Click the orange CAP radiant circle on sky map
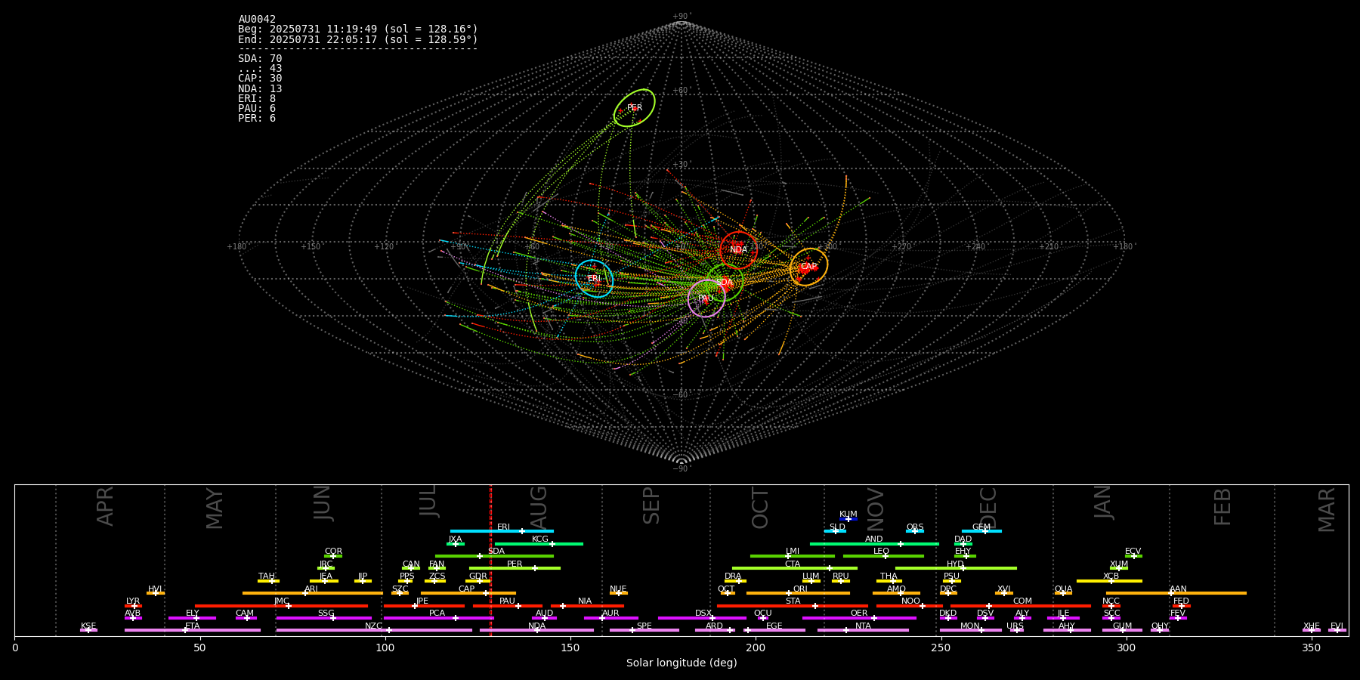This screenshot has height=680, width=1360. (808, 267)
